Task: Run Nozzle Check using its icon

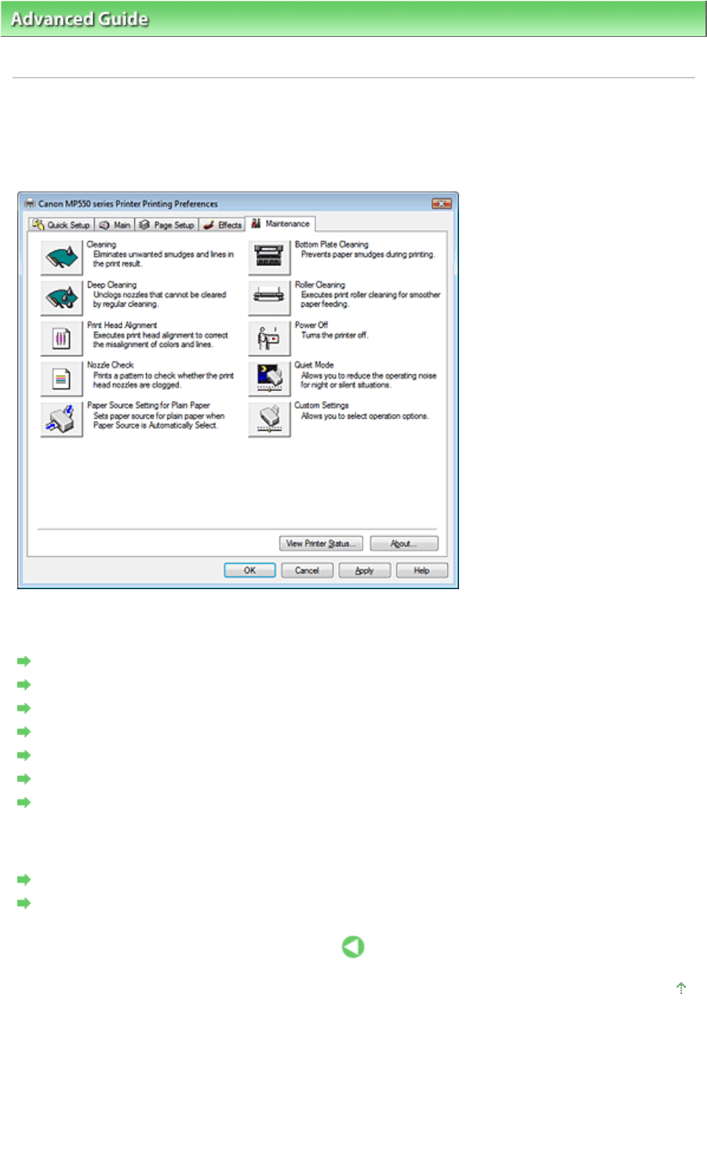Action: [x=61, y=379]
